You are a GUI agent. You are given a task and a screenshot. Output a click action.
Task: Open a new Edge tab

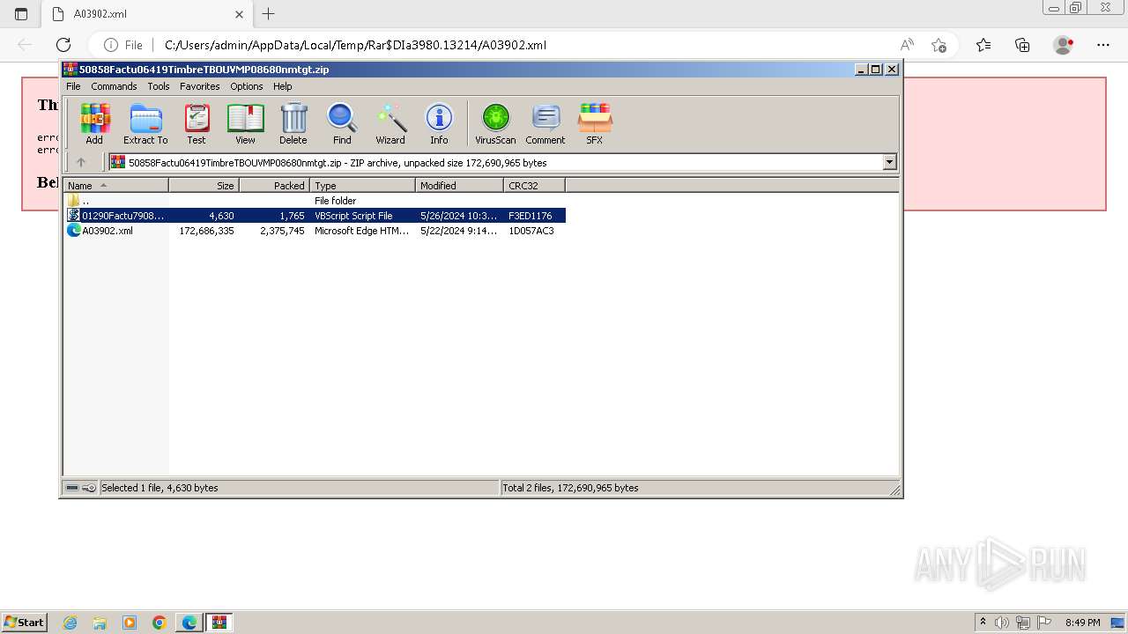click(269, 13)
